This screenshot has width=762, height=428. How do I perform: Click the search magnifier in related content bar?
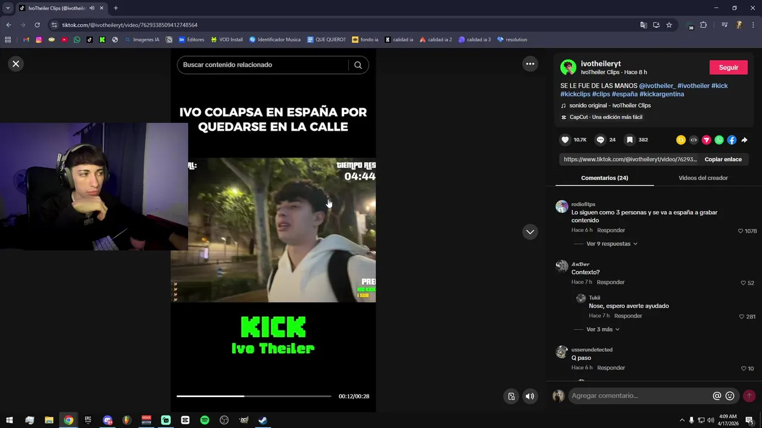point(358,65)
